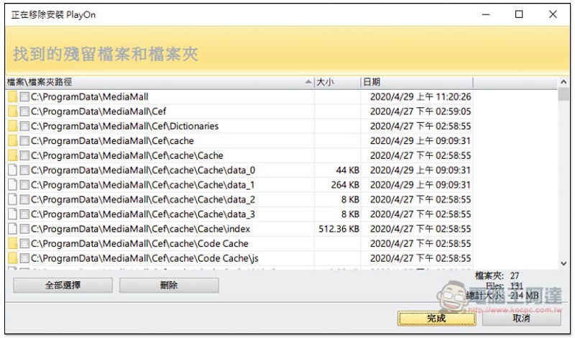Screen dimensions: 575x338
Task: Select the 512.36 KB size cell
Action: (x=339, y=229)
